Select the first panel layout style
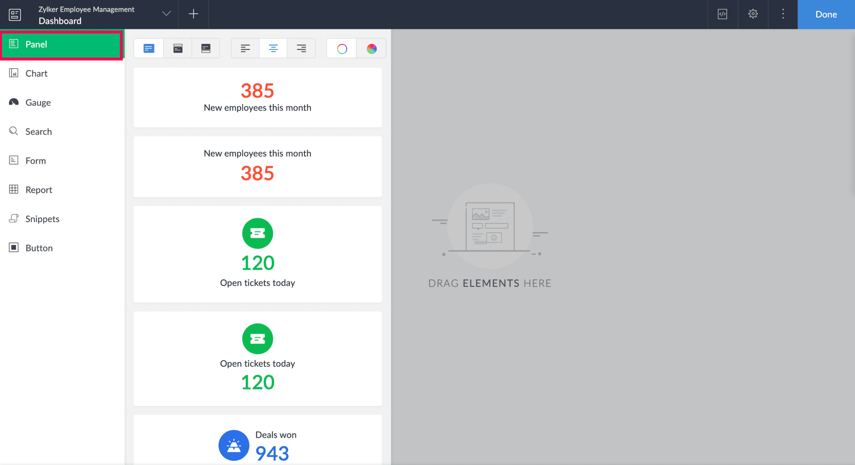 click(149, 48)
